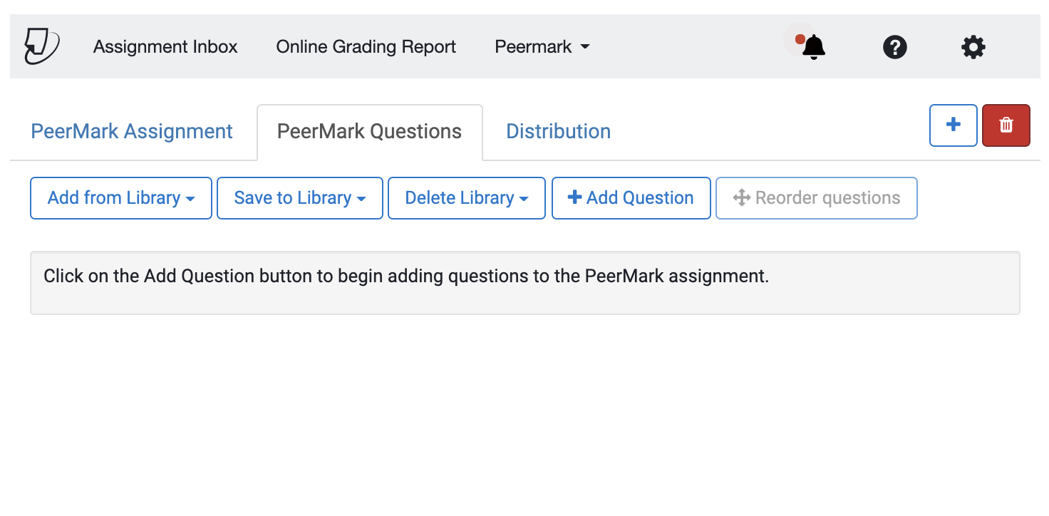Click Reorder questions button

(816, 198)
